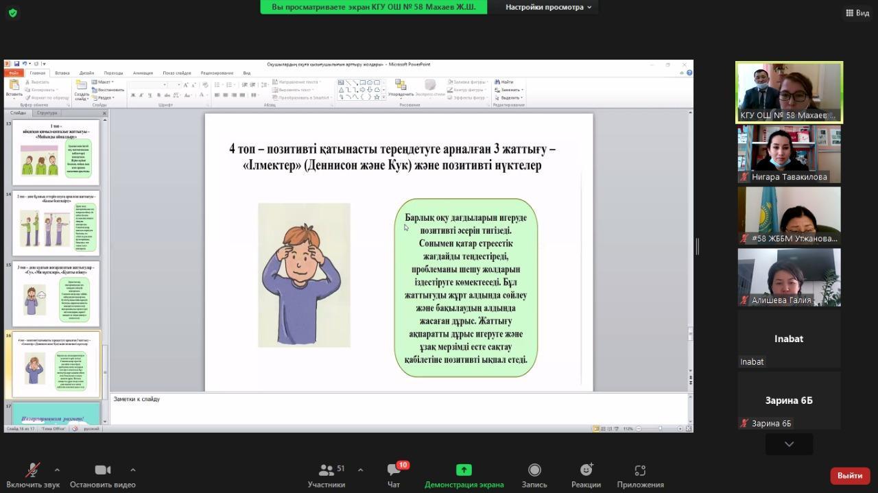This screenshot has width=878, height=493.
Task: Click the PowerPoint zoom slider
Action: [x=660, y=429]
